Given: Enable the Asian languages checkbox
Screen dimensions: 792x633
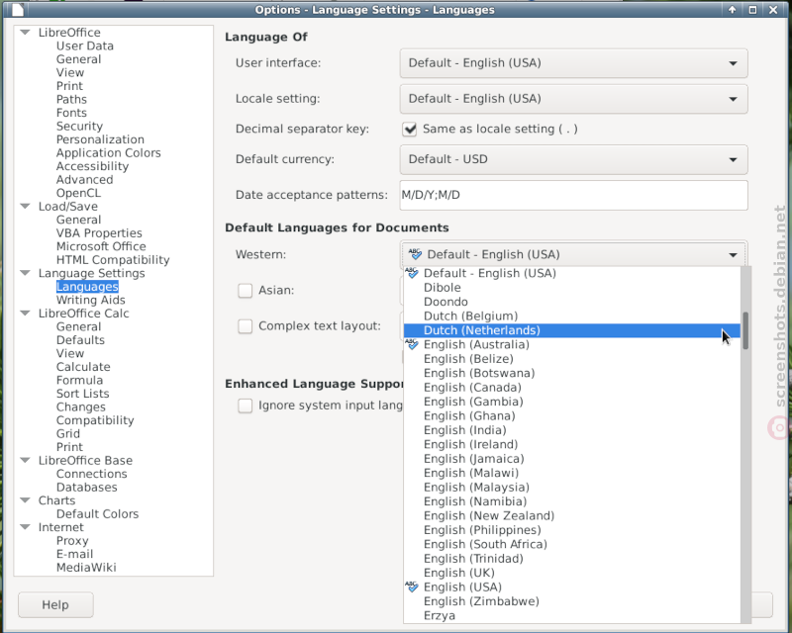Looking at the screenshot, I should click(245, 290).
